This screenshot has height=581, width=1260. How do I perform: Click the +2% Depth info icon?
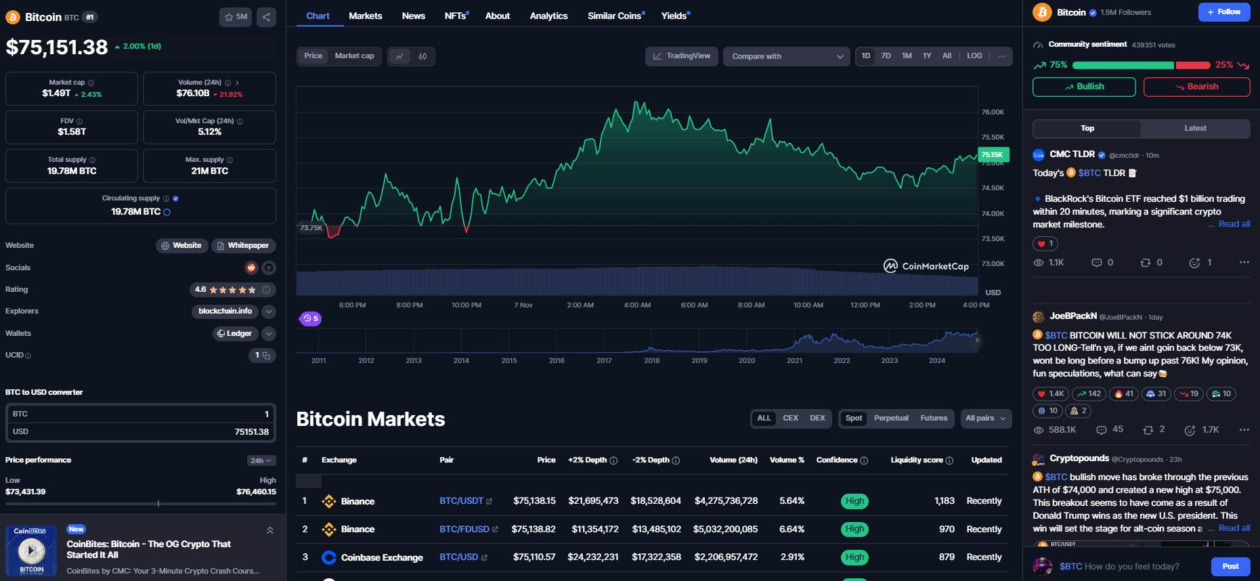(x=613, y=460)
